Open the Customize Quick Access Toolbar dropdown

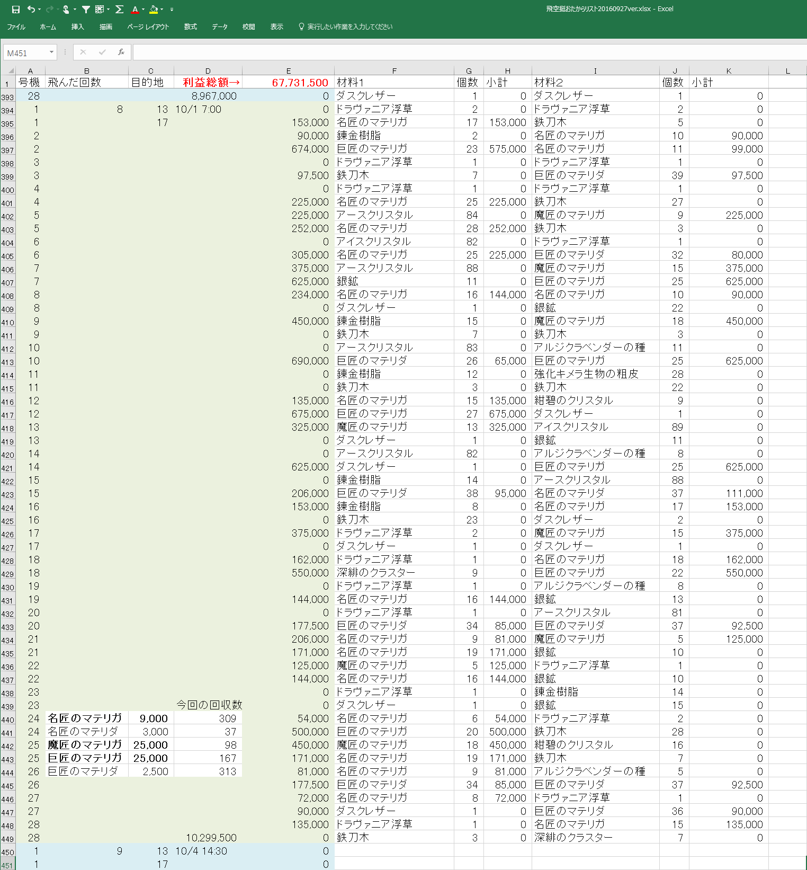coord(172,10)
